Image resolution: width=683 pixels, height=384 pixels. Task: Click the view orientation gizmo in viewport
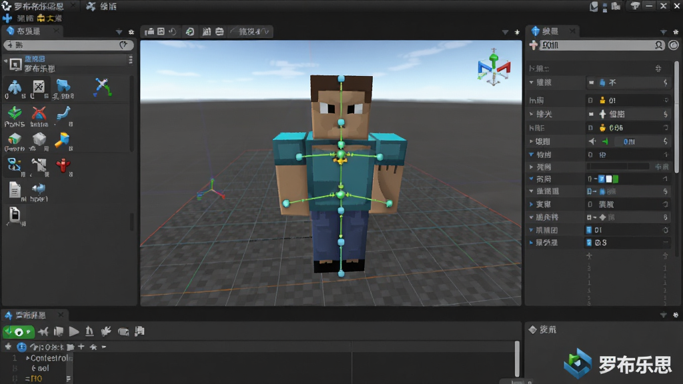(x=494, y=67)
